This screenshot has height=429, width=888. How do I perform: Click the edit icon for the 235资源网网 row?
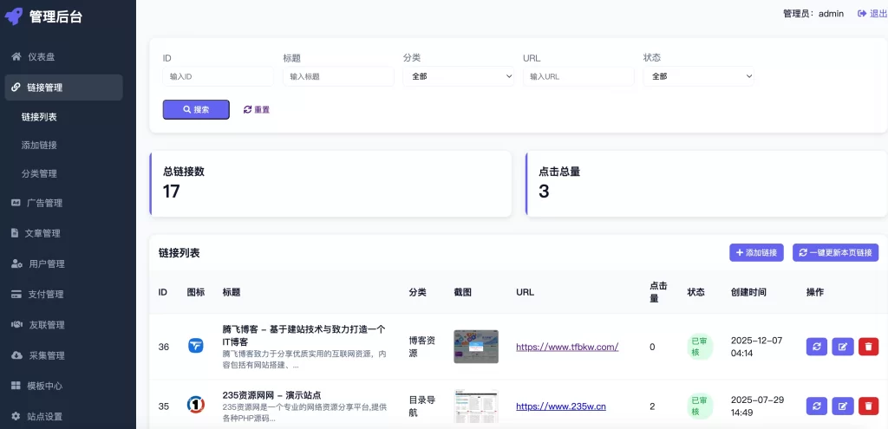click(842, 406)
